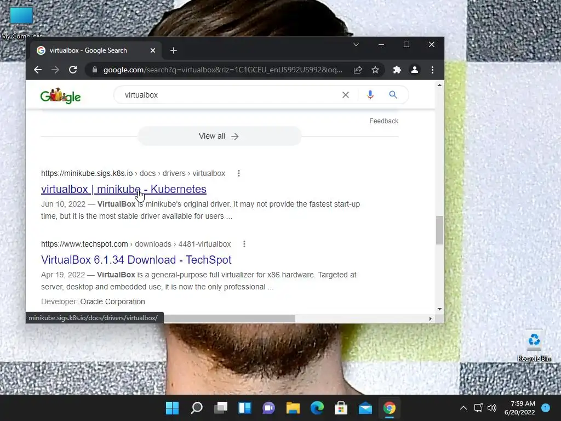Launch Microsoft Edge from the taskbar
The height and width of the screenshot is (421, 561).
pyautogui.click(x=317, y=408)
